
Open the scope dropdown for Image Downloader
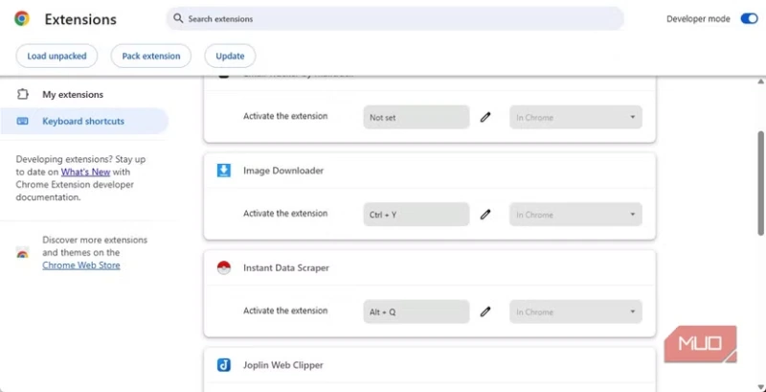575,215
